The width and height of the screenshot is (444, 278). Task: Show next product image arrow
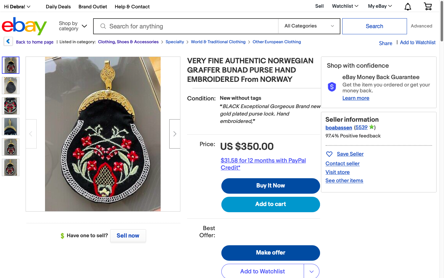click(x=175, y=134)
